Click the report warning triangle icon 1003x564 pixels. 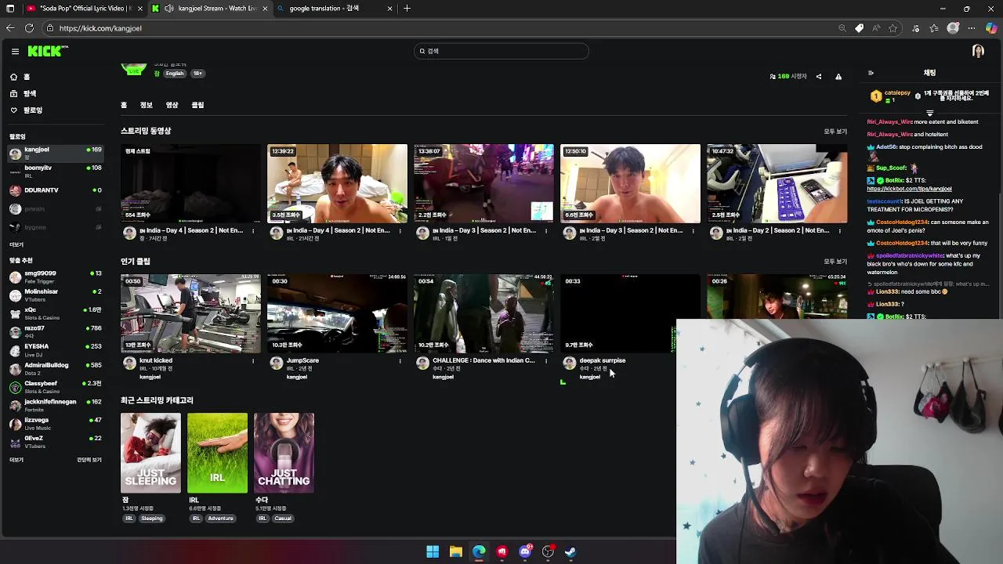pyautogui.click(x=838, y=77)
